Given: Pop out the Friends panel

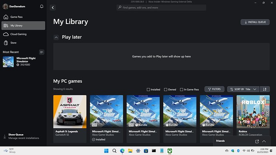Looking at the screenshot, I should click(x=257, y=141).
